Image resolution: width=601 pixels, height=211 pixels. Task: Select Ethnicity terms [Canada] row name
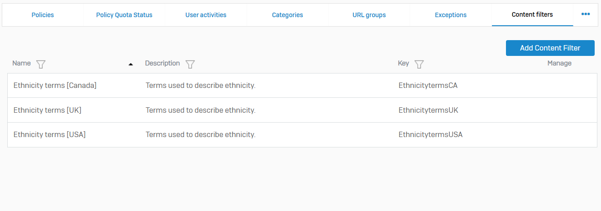click(x=55, y=85)
